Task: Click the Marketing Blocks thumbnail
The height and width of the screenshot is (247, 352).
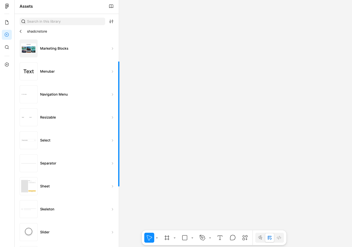Action: click(x=29, y=48)
